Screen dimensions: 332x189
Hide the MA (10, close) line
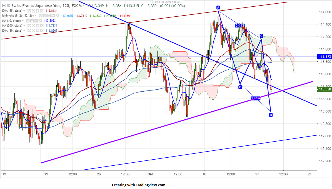coord(28,21)
